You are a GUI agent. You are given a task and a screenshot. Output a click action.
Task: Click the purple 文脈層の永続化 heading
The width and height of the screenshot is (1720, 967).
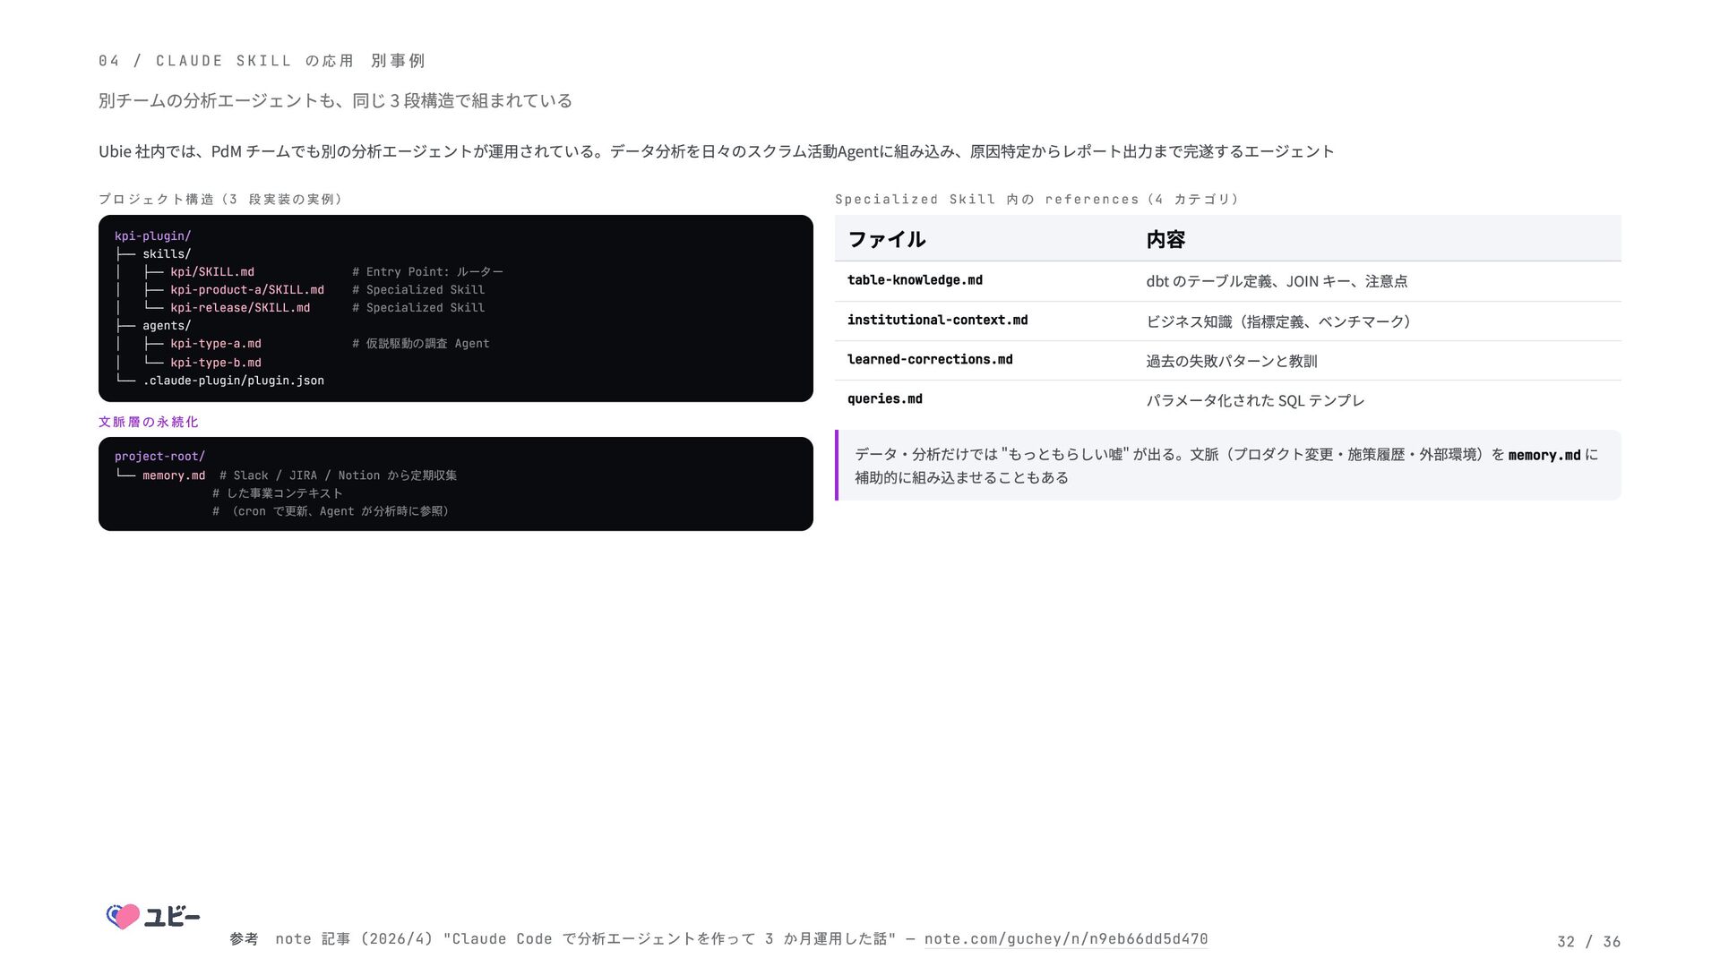point(149,422)
